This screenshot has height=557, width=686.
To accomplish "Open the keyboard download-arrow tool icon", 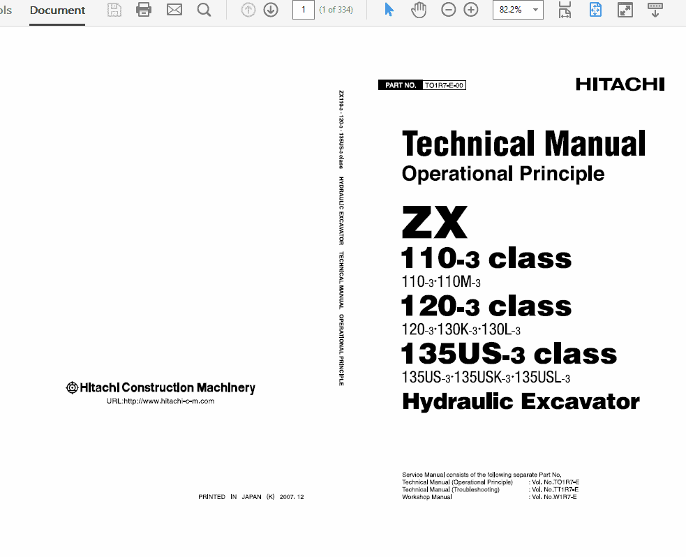I will click(x=655, y=10).
